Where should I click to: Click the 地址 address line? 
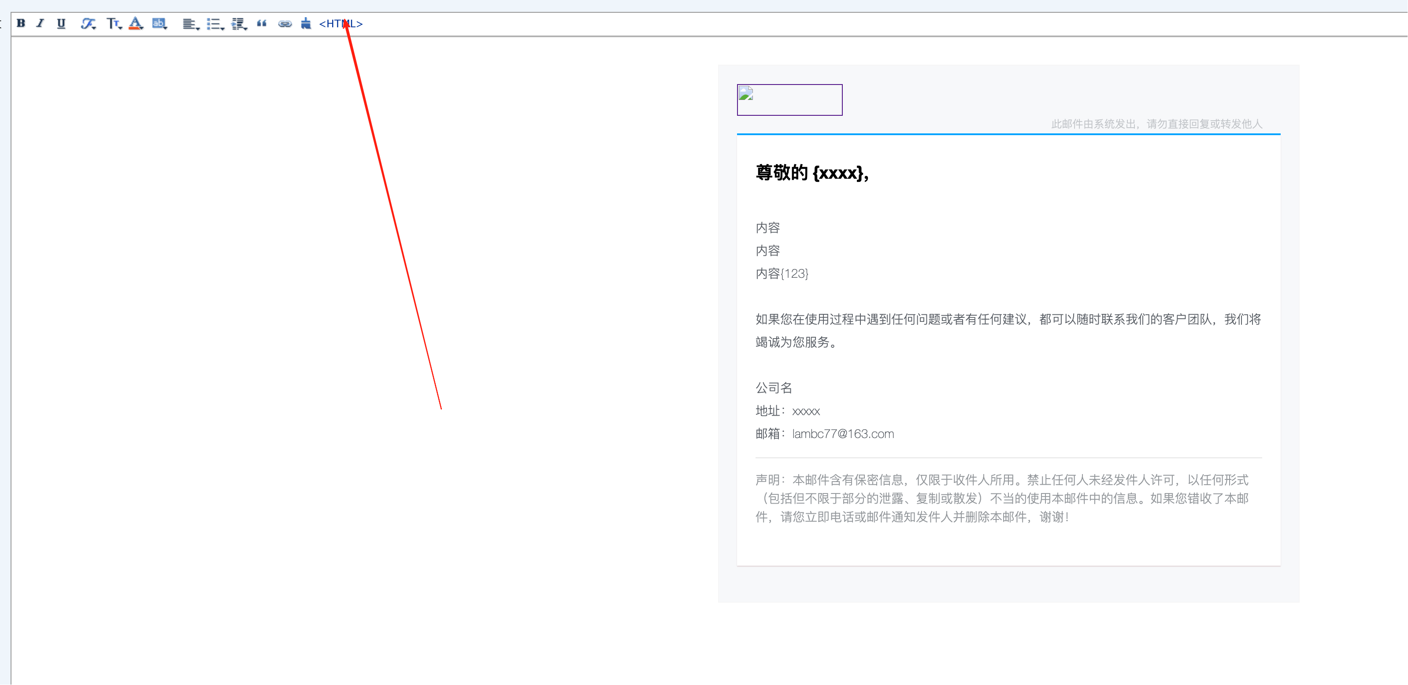pyautogui.click(x=788, y=411)
